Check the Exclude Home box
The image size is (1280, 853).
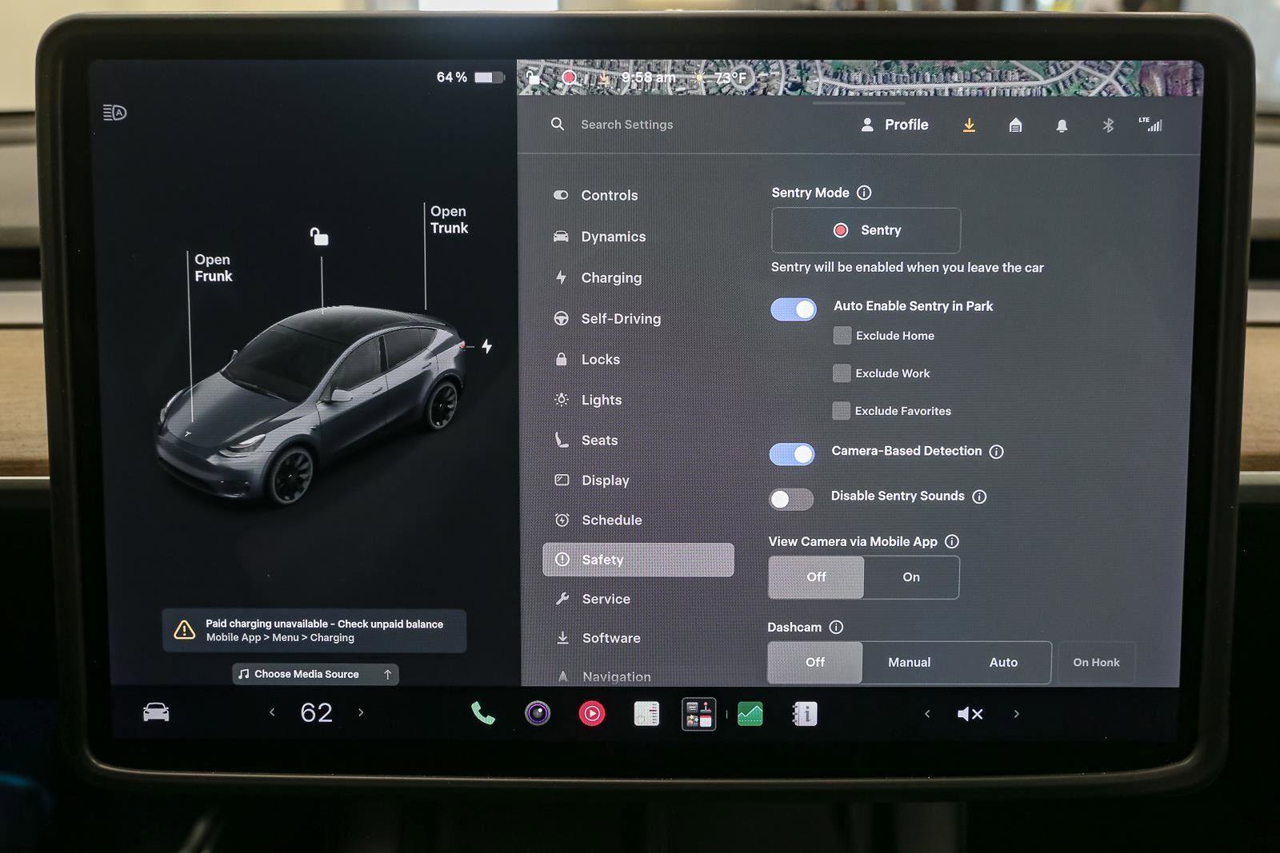coord(842,335)
